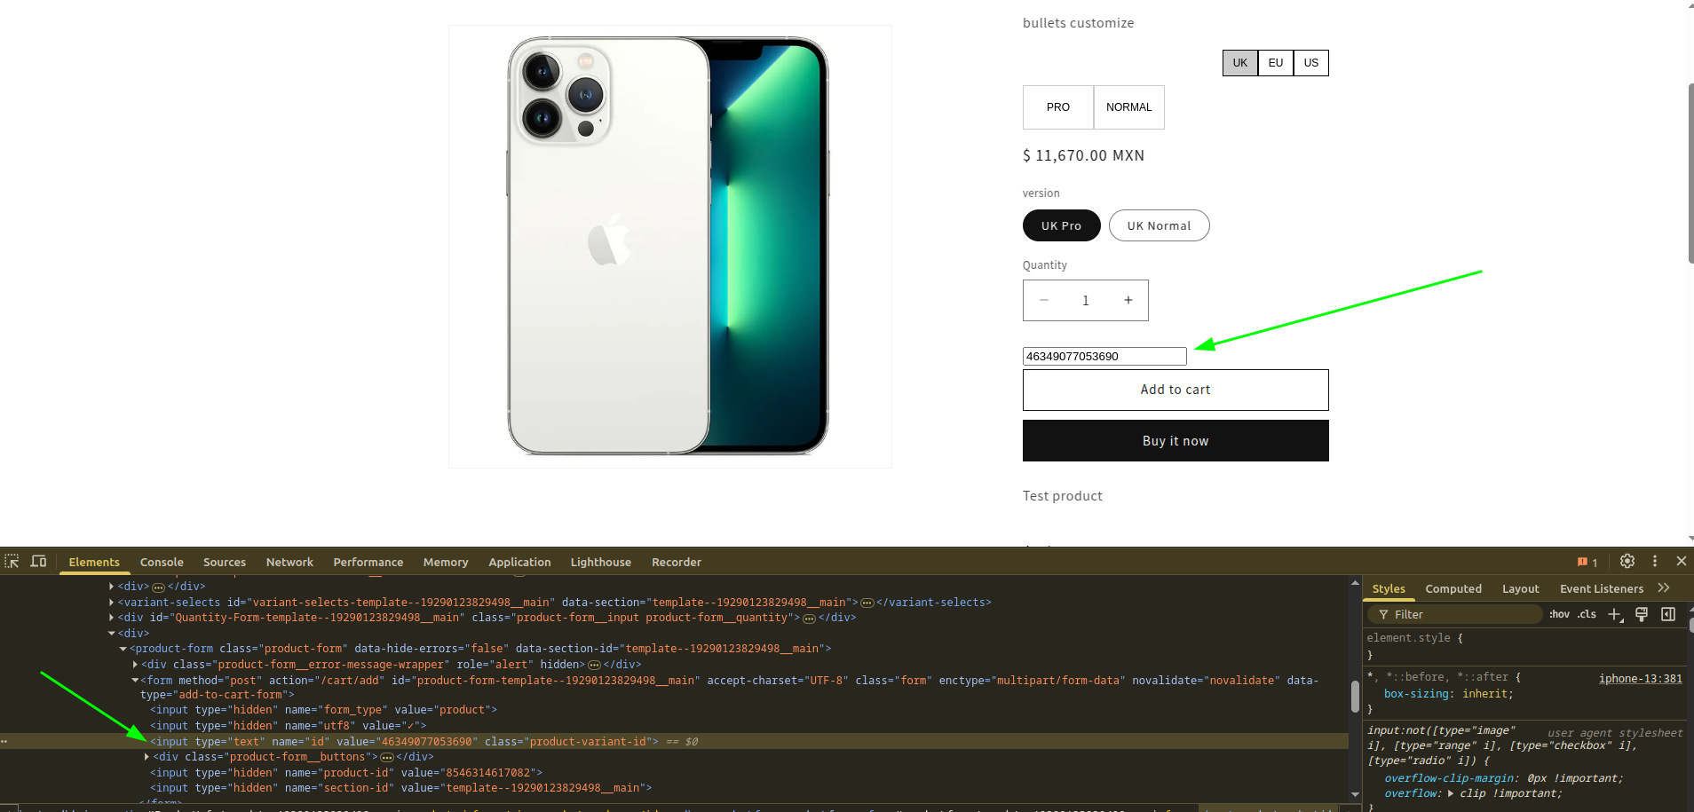The width and height of the screenshot is (1694, 812).
Task: Open the Sources tab
Action: [225, 562]
